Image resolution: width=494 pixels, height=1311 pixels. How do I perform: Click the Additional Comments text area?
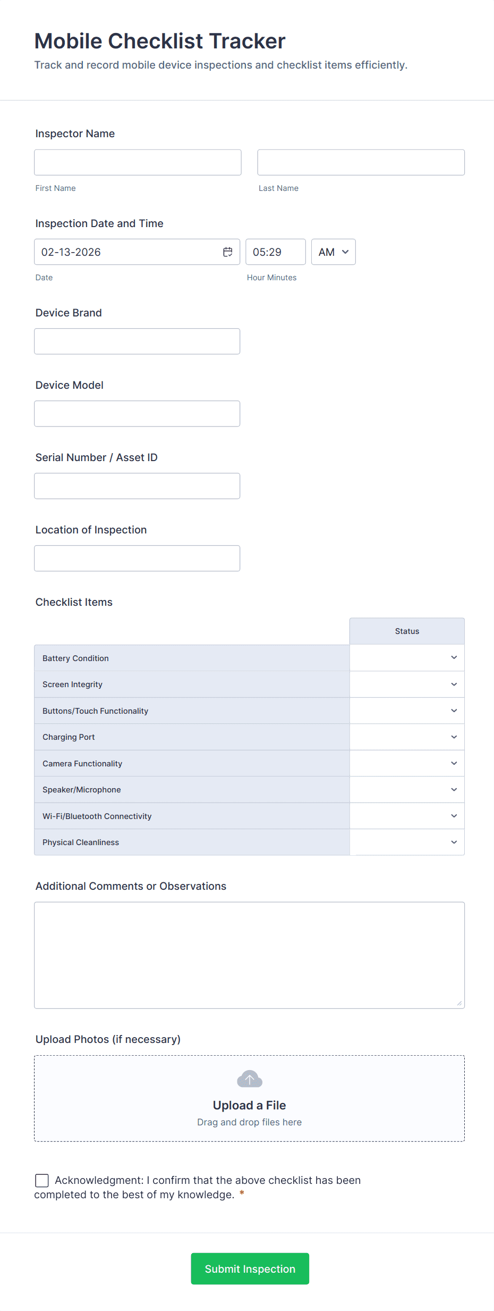coord(249,955)
